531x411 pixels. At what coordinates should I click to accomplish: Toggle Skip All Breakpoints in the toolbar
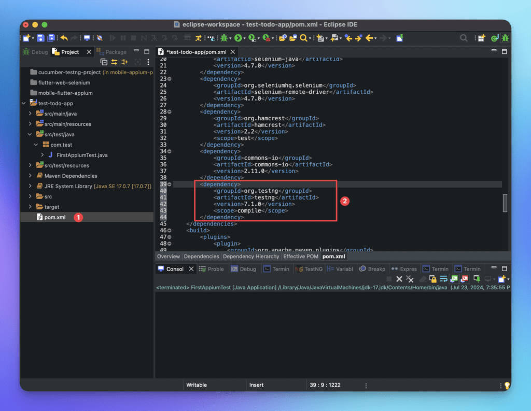point(100,38)
